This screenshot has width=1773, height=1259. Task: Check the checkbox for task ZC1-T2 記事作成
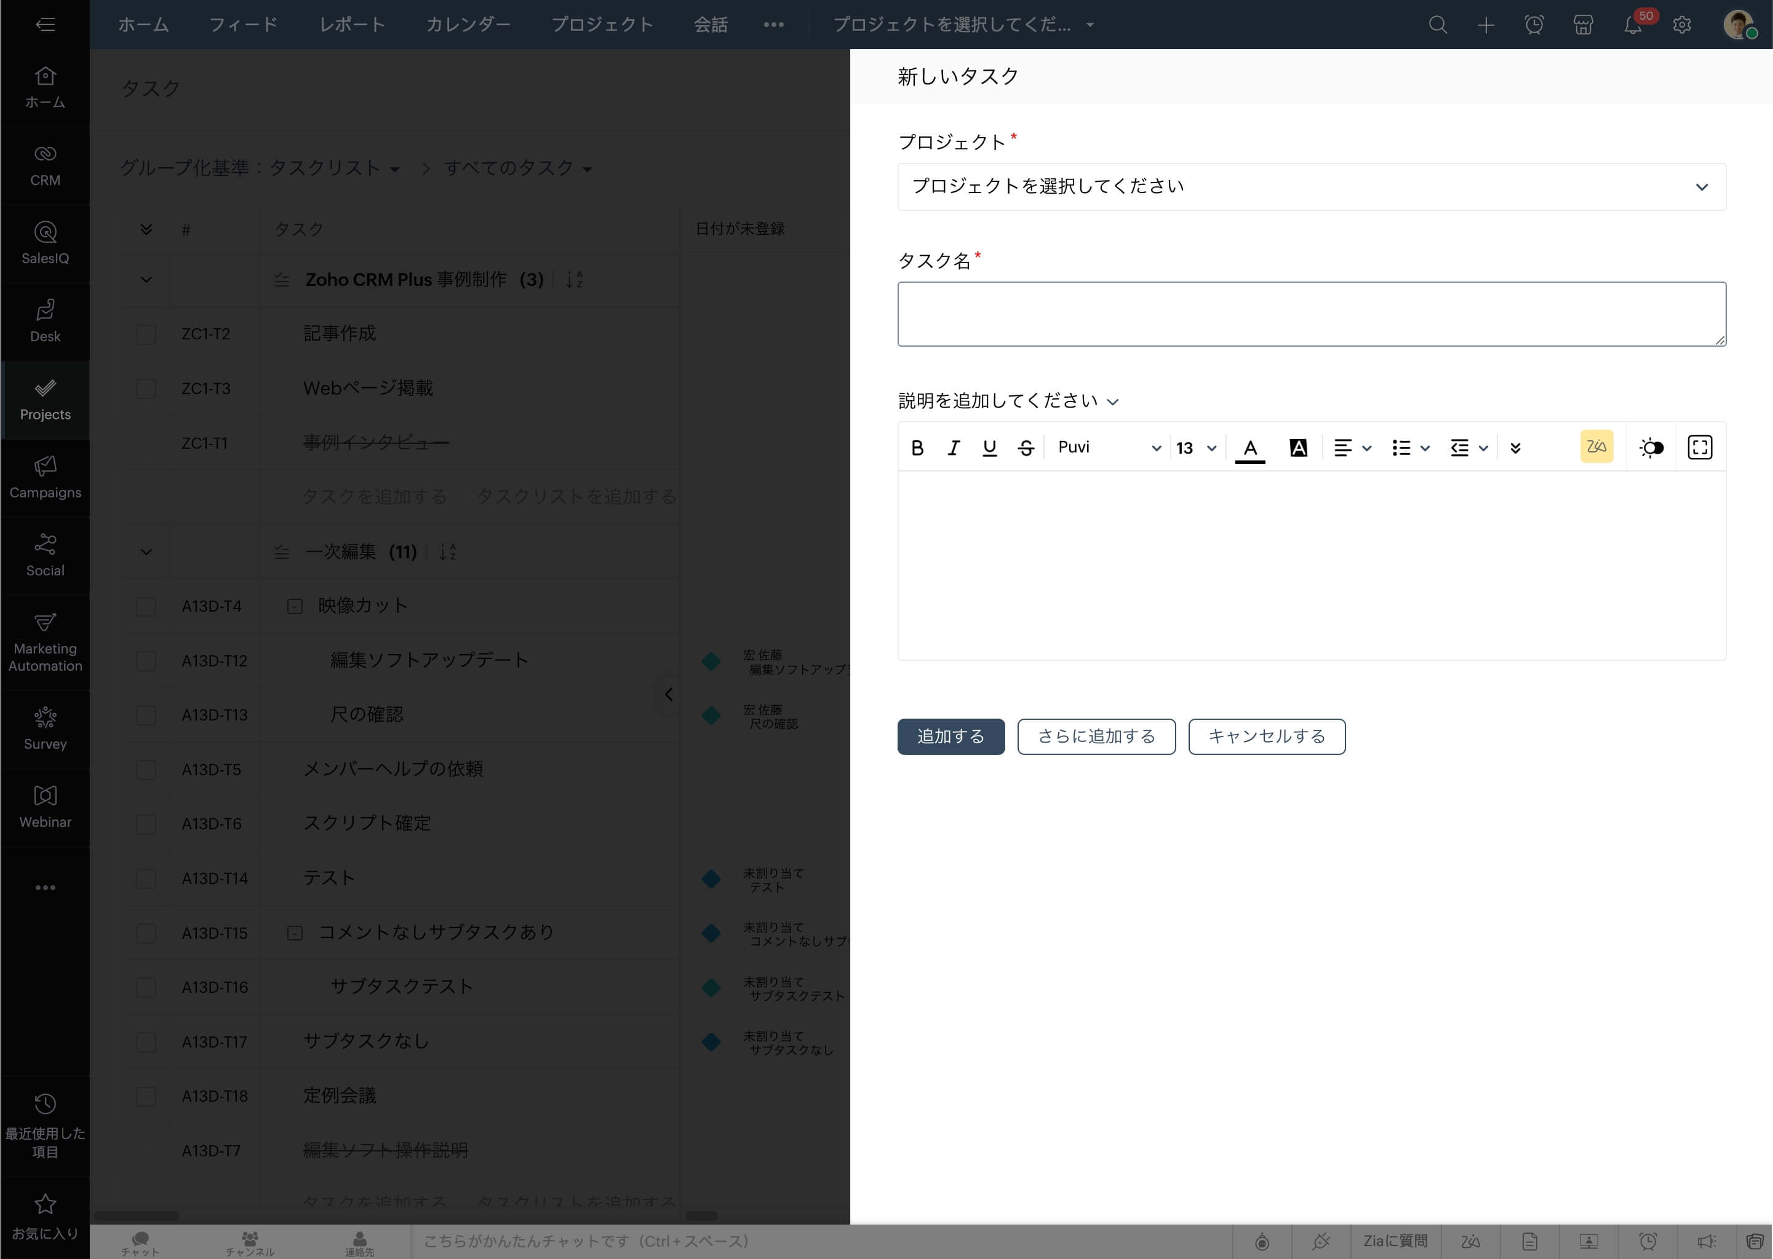tap(146, 334)
